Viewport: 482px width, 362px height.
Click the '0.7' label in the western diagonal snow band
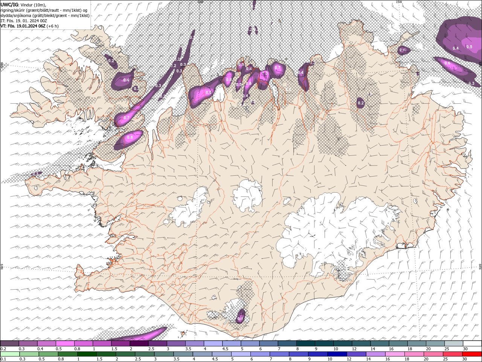[127, 118]
